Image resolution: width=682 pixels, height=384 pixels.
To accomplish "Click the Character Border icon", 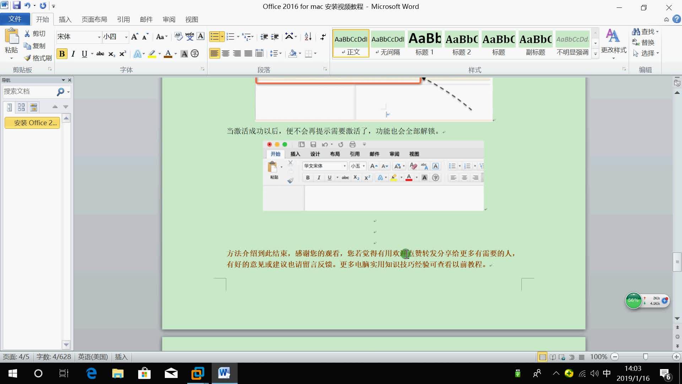I will point(200,36).
